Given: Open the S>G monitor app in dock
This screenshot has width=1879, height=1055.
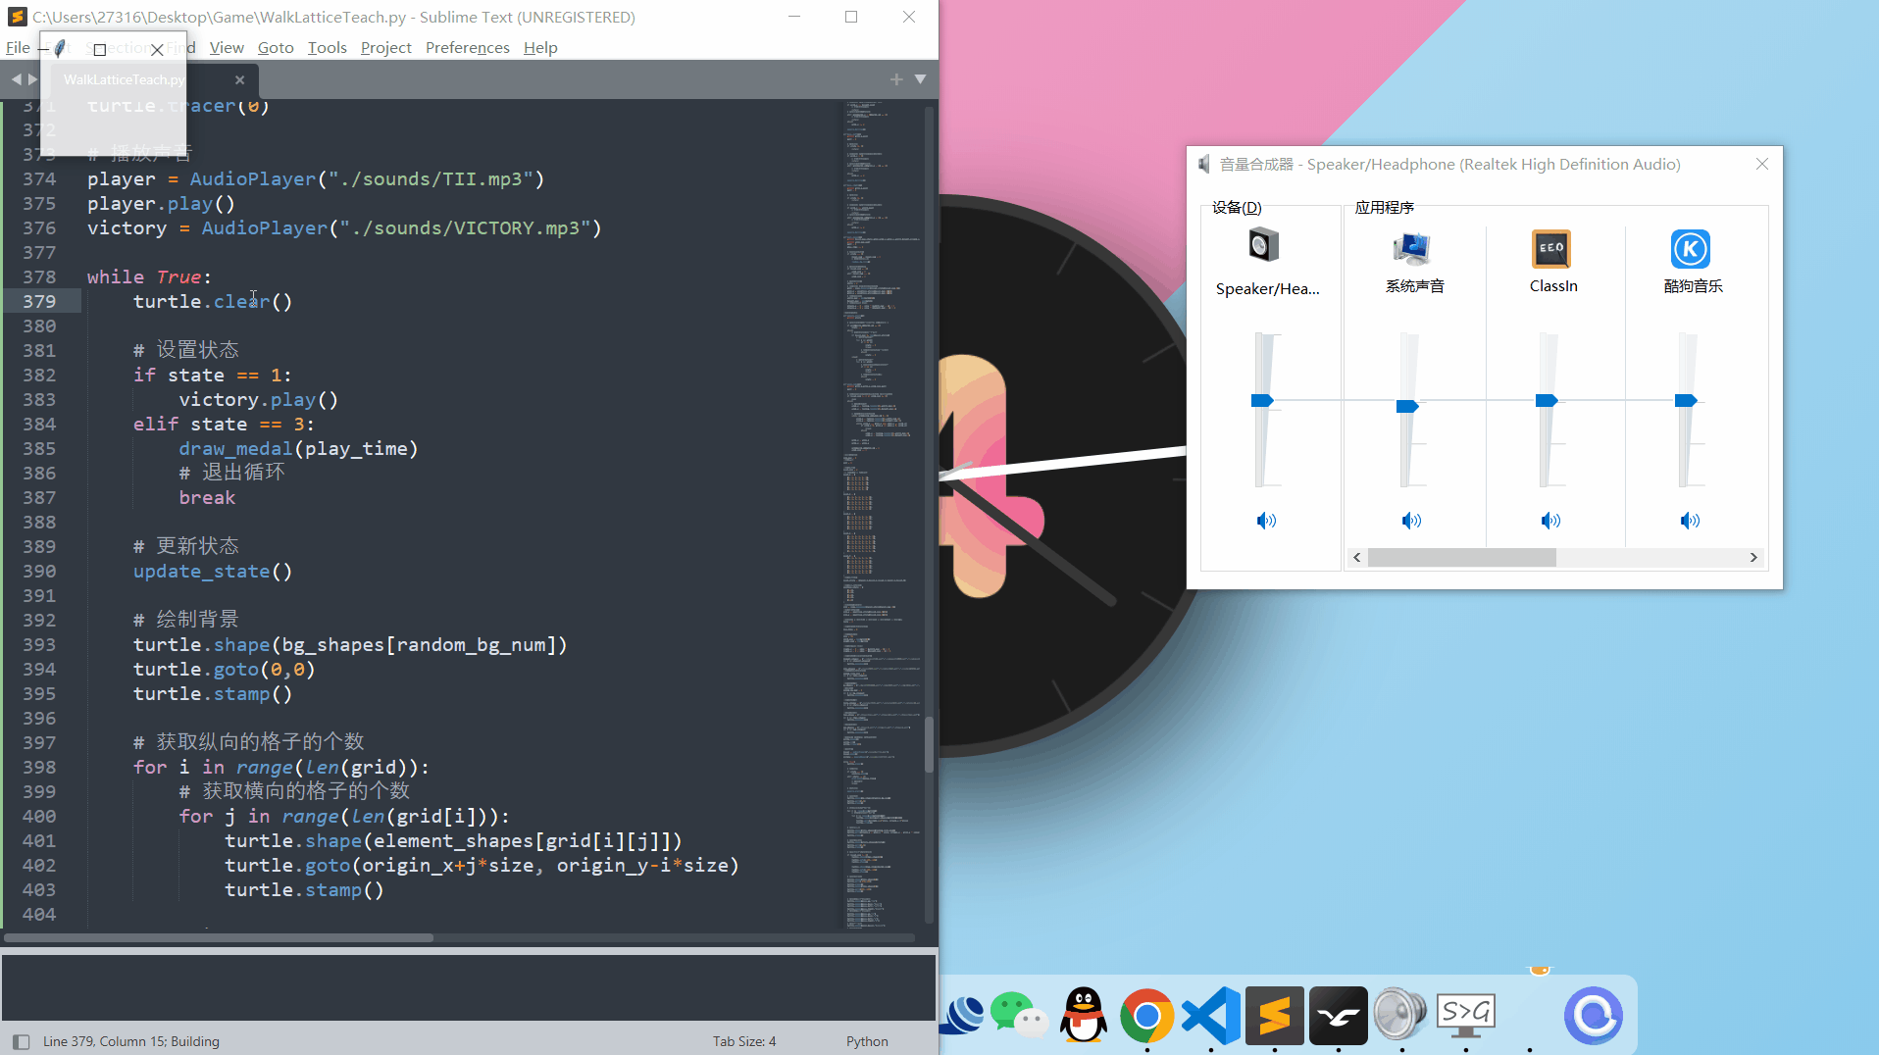Looking at the screenshot, I should (x=1465, y=1016).
